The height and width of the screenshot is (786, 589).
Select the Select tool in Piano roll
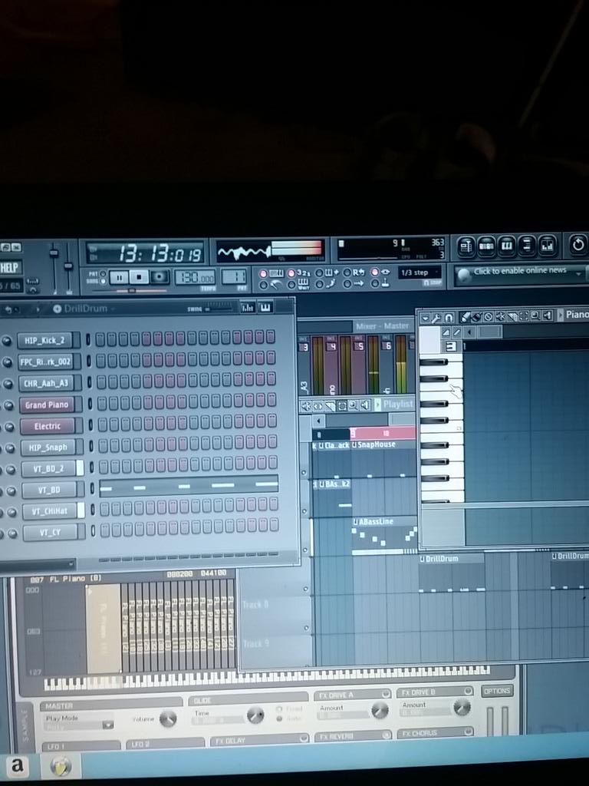tap(524, 316)
